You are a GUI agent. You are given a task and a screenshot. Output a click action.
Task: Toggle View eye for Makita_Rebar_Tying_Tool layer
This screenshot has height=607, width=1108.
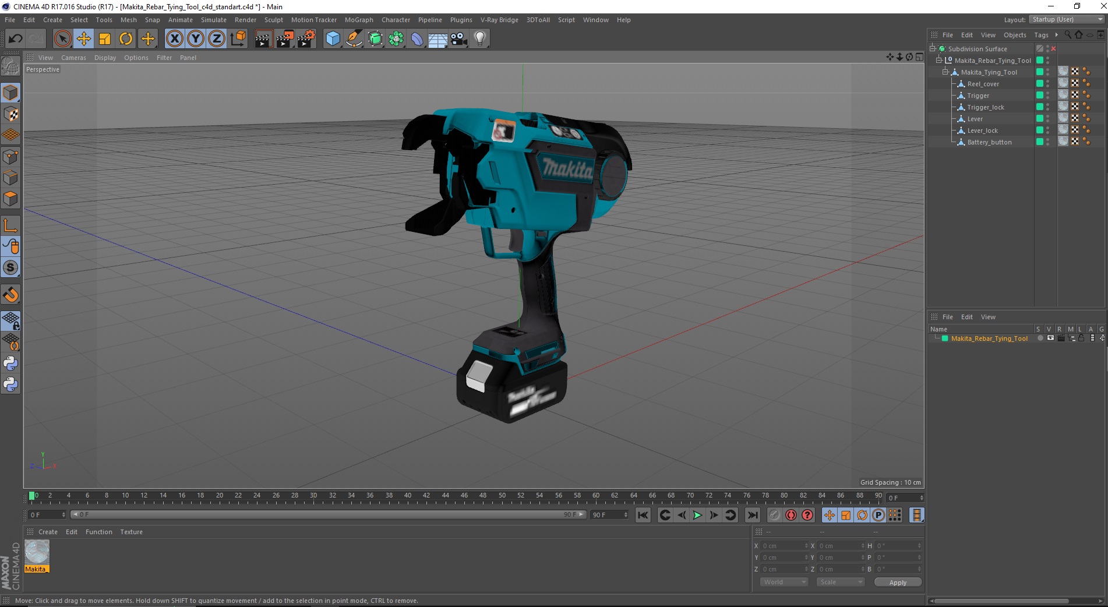[x=1050, y=338]
